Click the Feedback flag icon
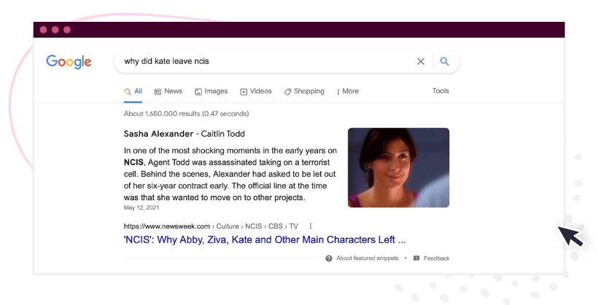Viewport: 598px width, 305px height. [416, 258]
